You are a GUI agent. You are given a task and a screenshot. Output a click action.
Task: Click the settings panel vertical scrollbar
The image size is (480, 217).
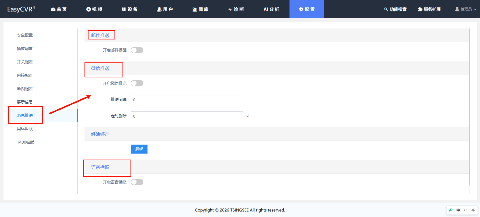[x=469, y=107]
